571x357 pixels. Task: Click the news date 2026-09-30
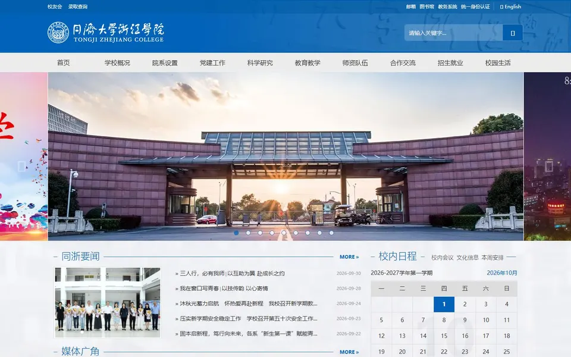pyautogui.click(x=349, y=273)
